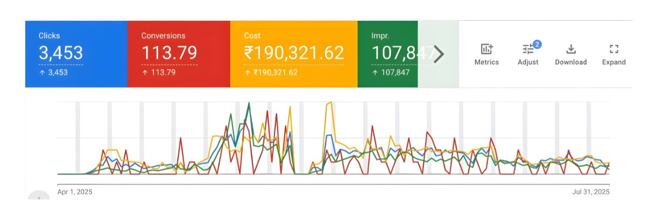The image size is (657, 219).
Task: Click the tallest yellow Cost peak on chart
Action: point(330,102)
